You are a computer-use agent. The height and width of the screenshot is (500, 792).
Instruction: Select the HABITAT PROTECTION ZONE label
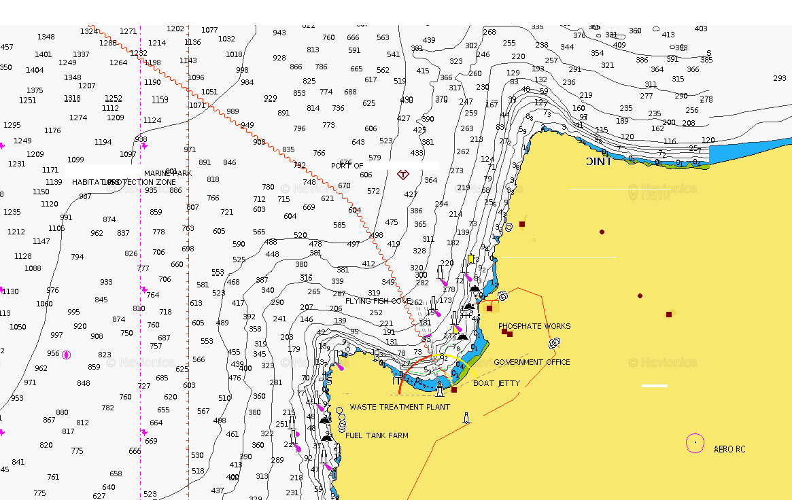coord(124,182)
